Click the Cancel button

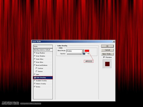tap(107, 50)
